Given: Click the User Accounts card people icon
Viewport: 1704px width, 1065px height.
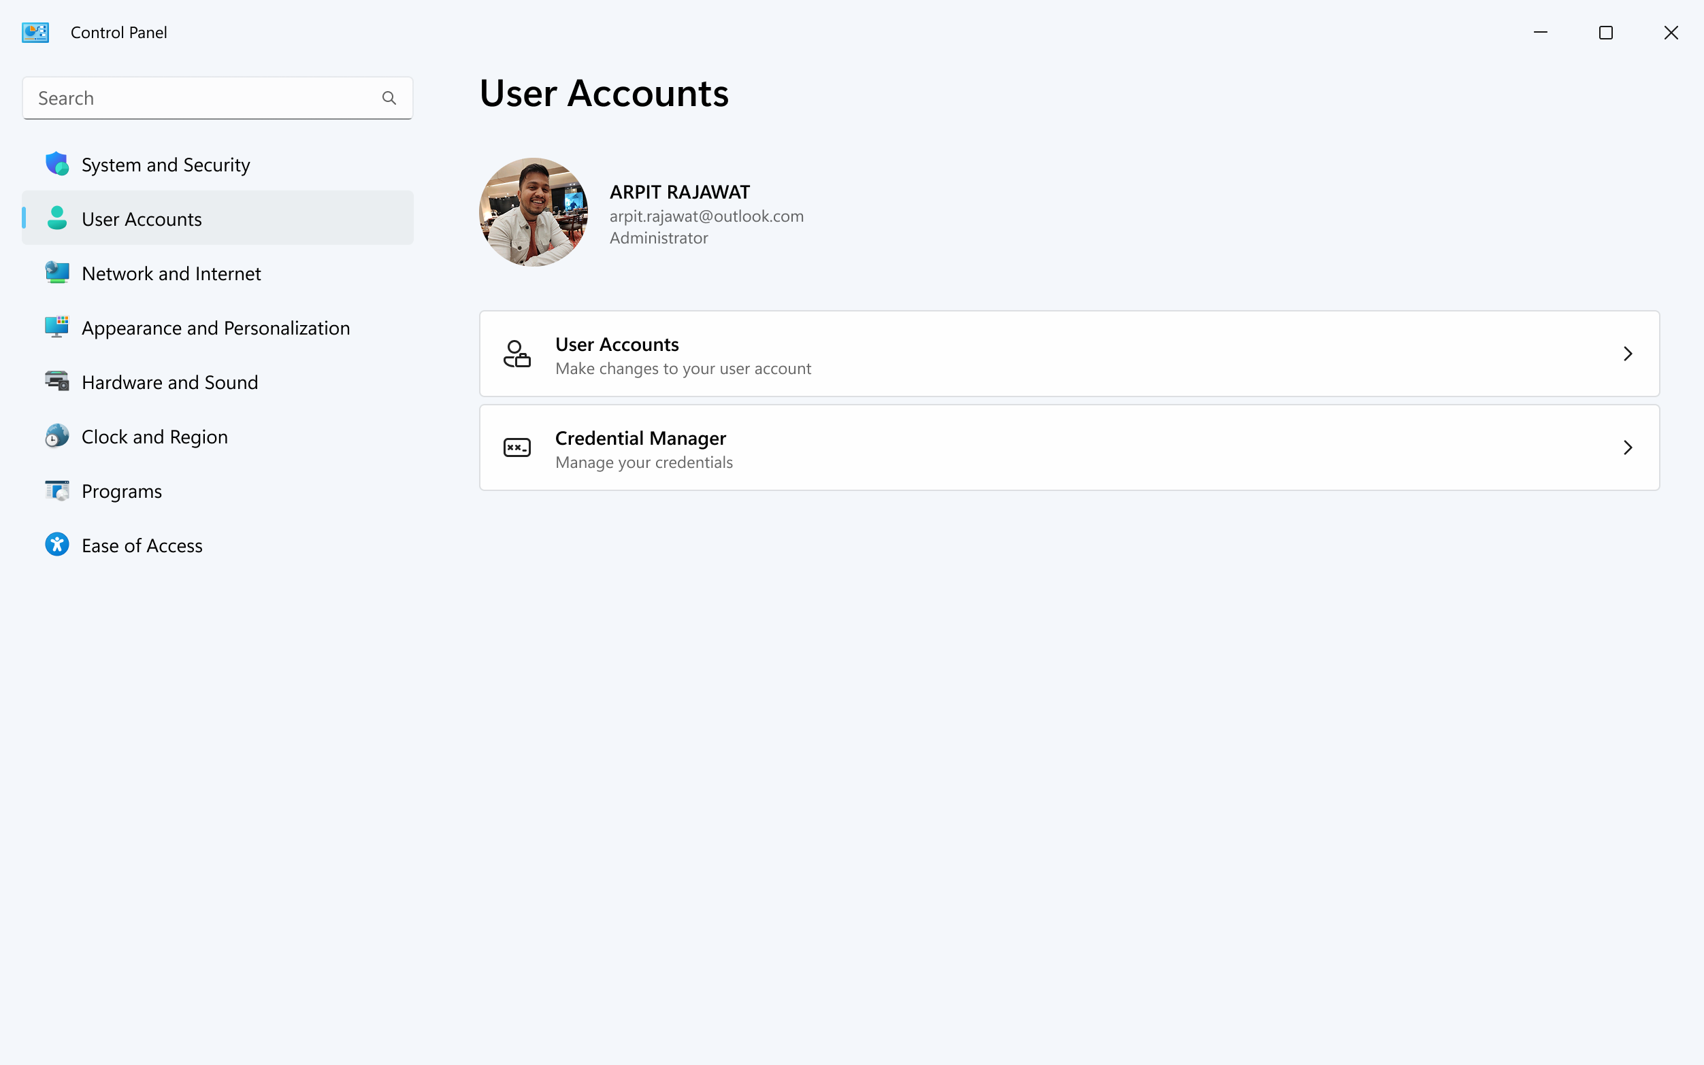Looking at the screenshot, I should pyautogui.click(x=517, y=354).
